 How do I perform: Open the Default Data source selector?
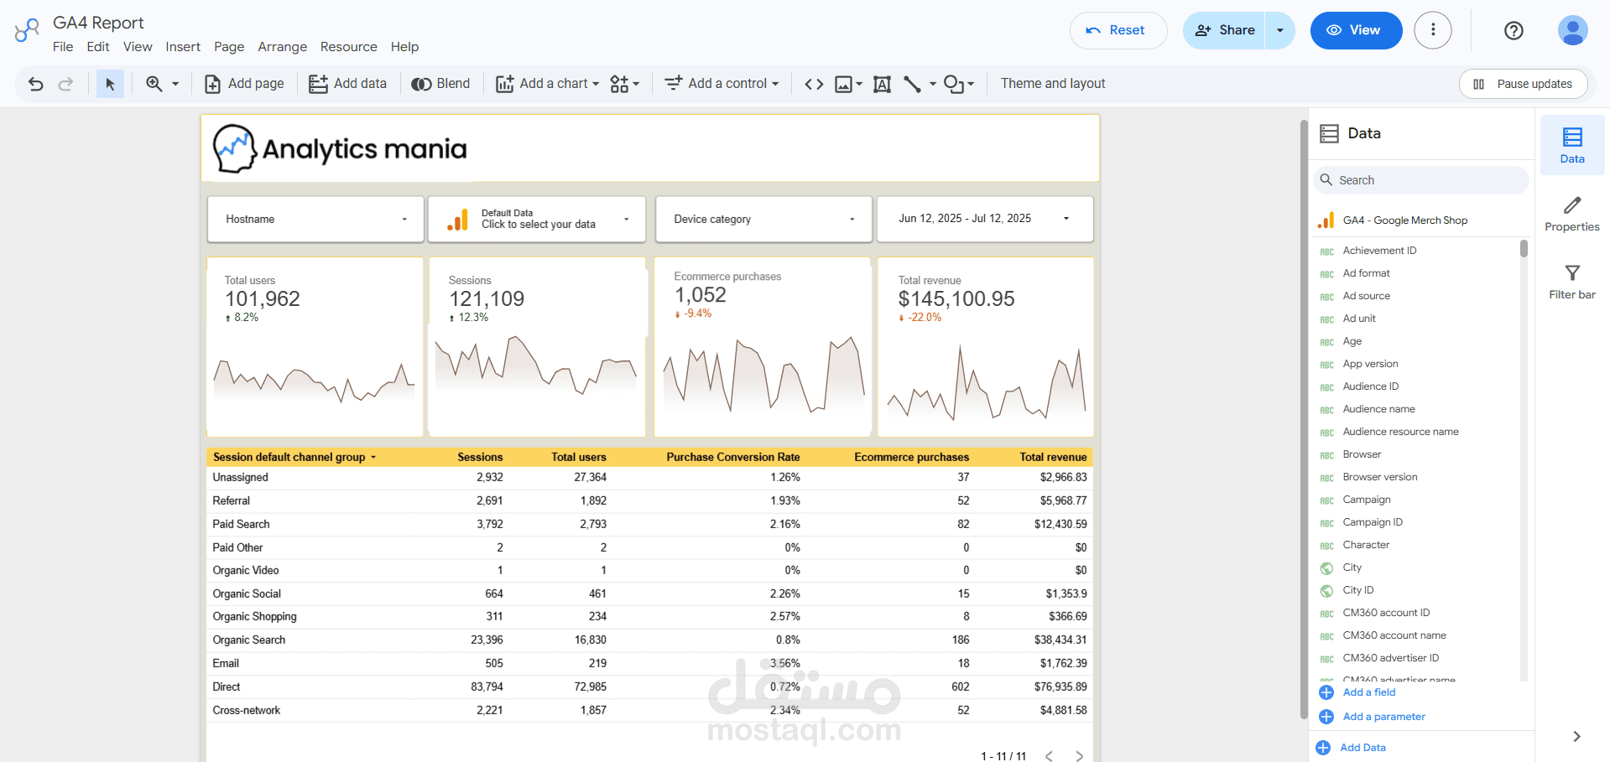tap(537, 220)
